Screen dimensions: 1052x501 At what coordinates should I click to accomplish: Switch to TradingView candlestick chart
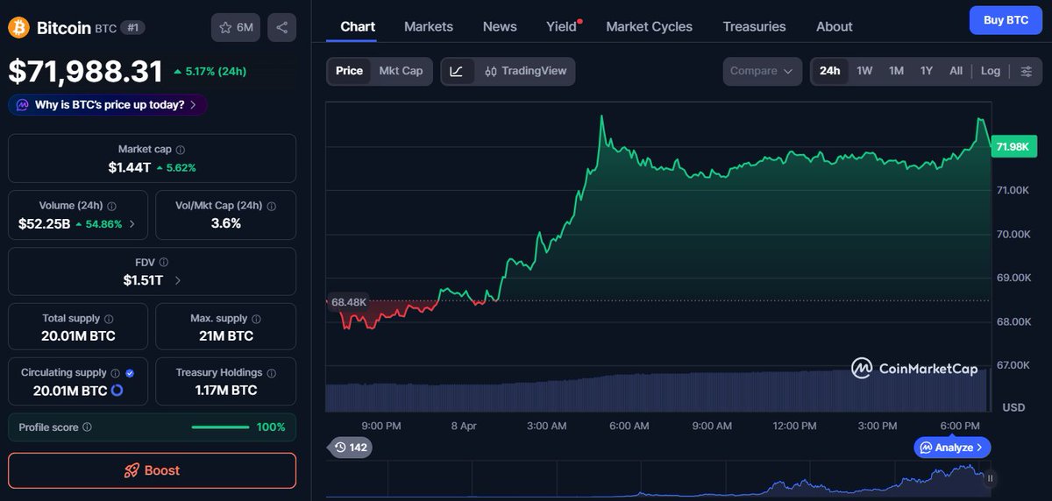pyautogui.click(x=525, y=71)
